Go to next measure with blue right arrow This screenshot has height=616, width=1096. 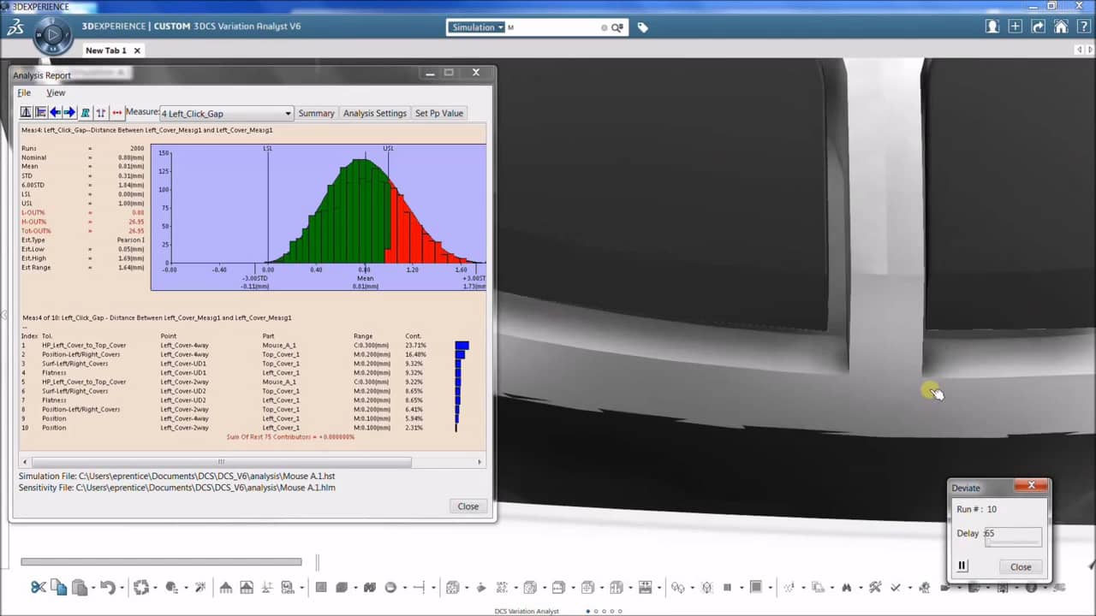pos(70,113)
